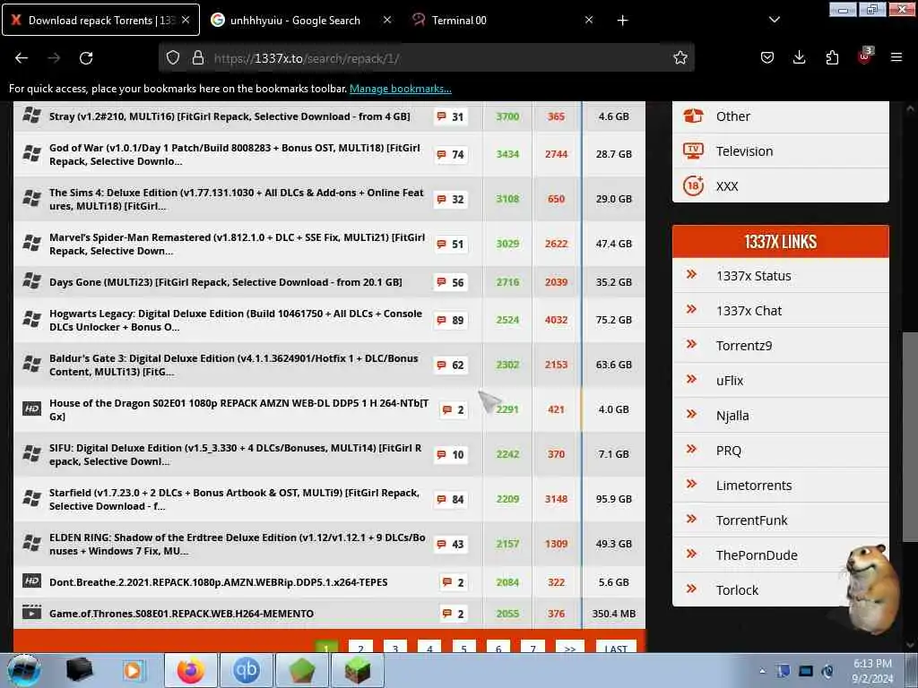This screenshot has width=918, height=688.
Task: Open the God of War torrent link
Action: [234, 154]
